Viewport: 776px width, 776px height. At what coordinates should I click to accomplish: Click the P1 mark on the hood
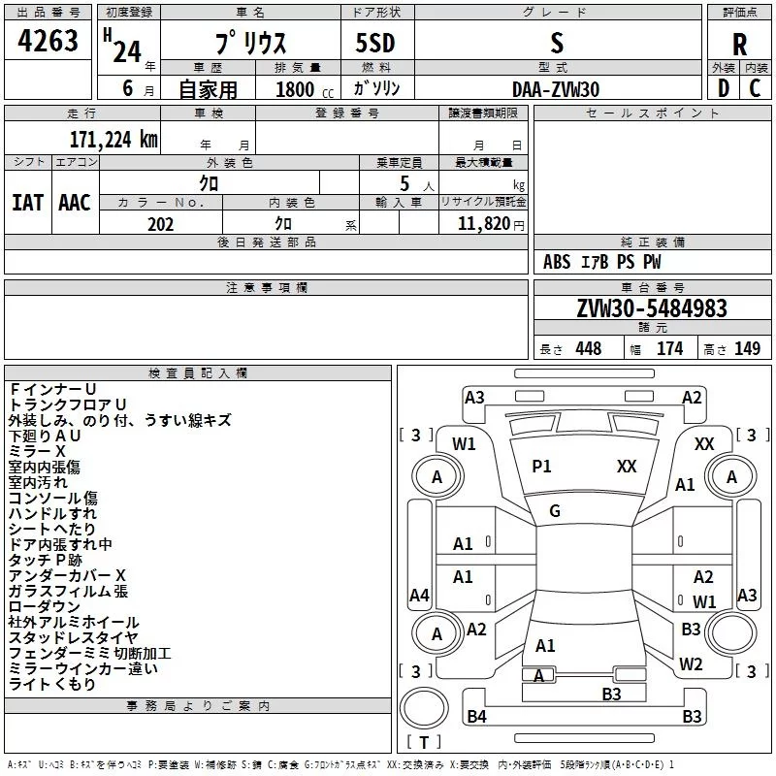541,467
